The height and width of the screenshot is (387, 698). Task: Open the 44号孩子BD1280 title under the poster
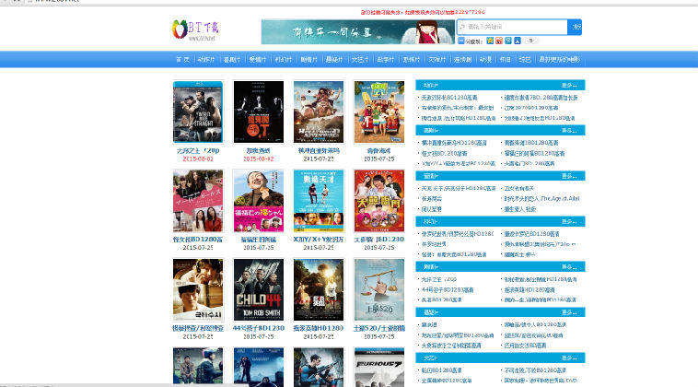pyautogui.click(x=259, y=328)
